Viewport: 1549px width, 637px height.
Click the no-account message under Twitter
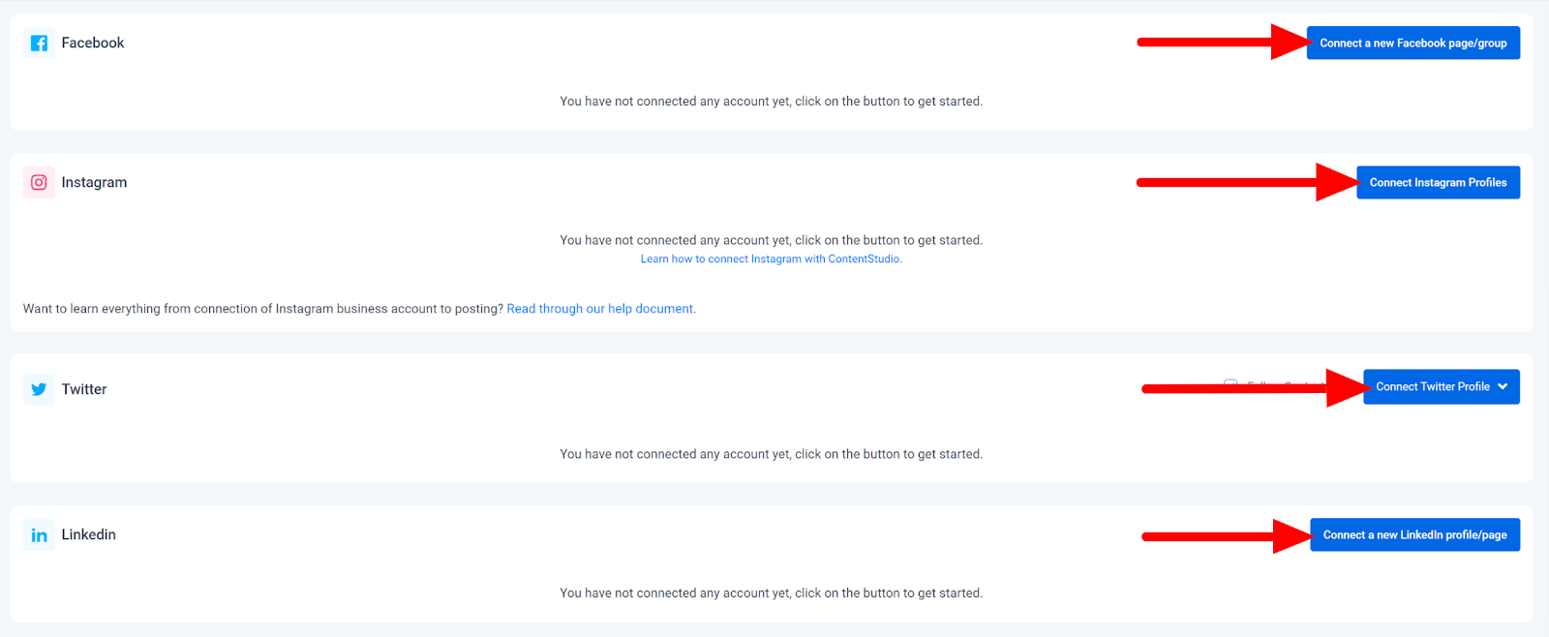tap(771, 454)
